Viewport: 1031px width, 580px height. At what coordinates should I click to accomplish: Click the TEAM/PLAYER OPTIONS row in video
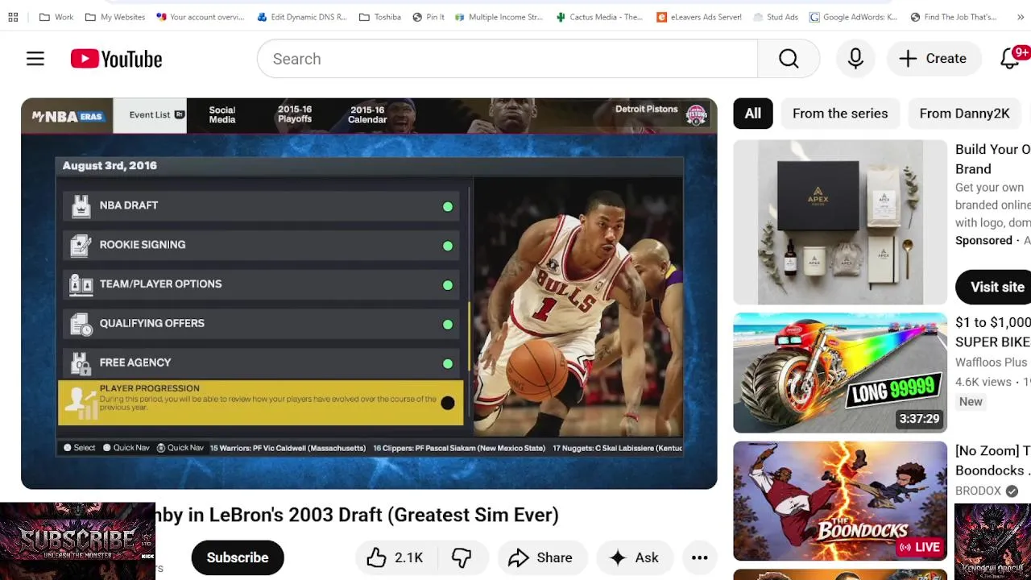pyautogui.click(x=261, y=284)
